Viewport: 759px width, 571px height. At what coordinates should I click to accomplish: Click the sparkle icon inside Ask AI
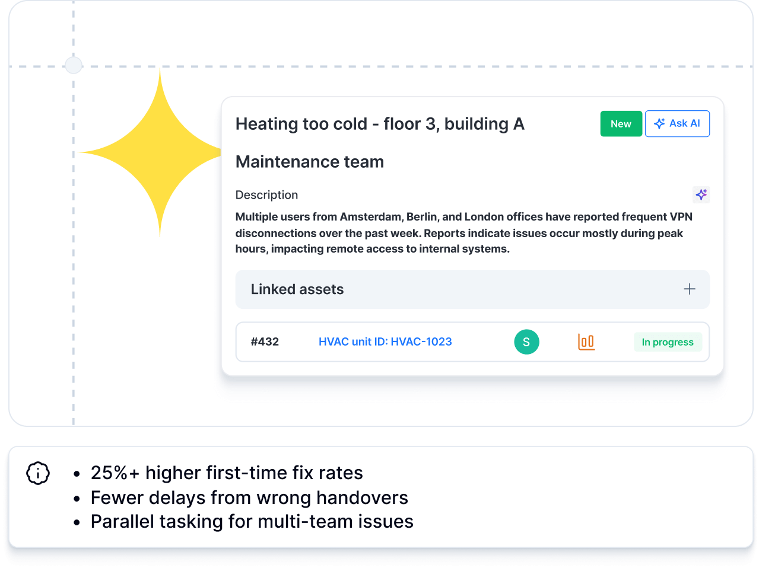click(659, 123)
